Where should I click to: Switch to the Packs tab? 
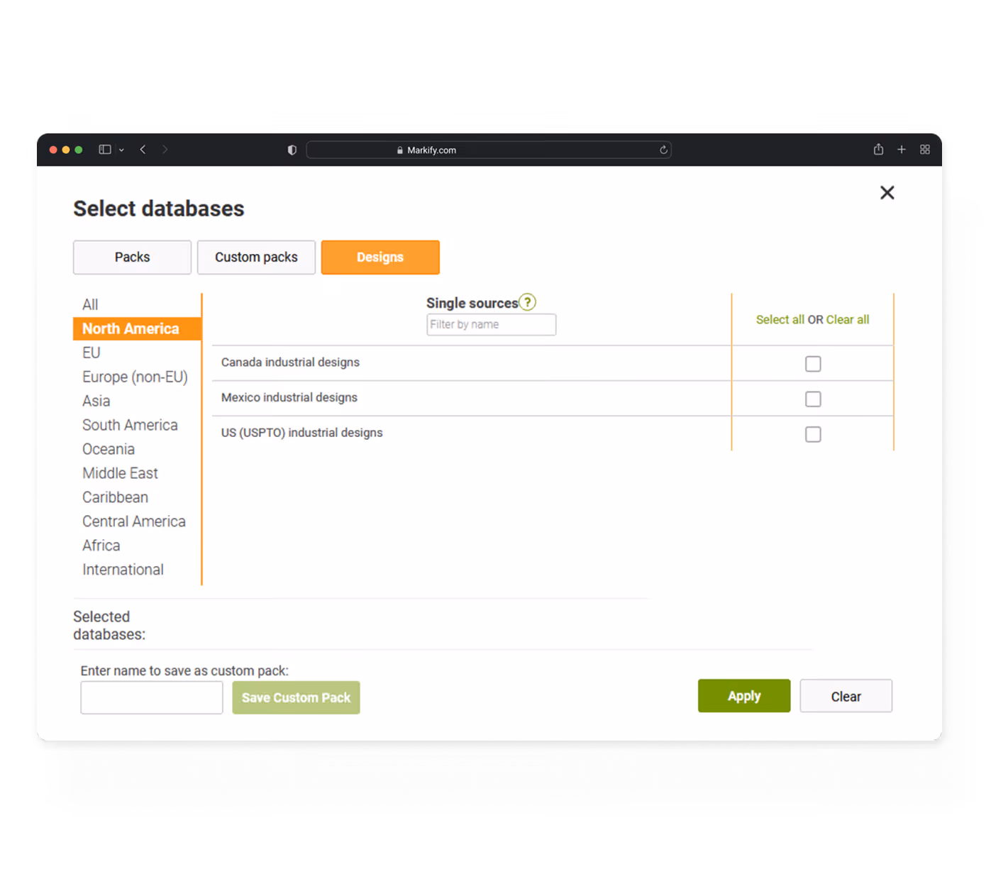pyautogui.click(x=132, y=258)
